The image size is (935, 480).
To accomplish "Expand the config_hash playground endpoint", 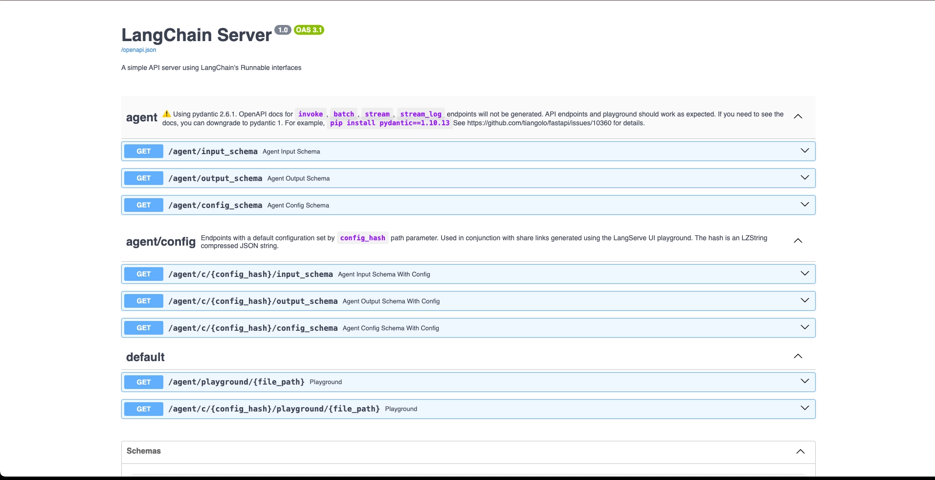I will (x=805, y=409).
